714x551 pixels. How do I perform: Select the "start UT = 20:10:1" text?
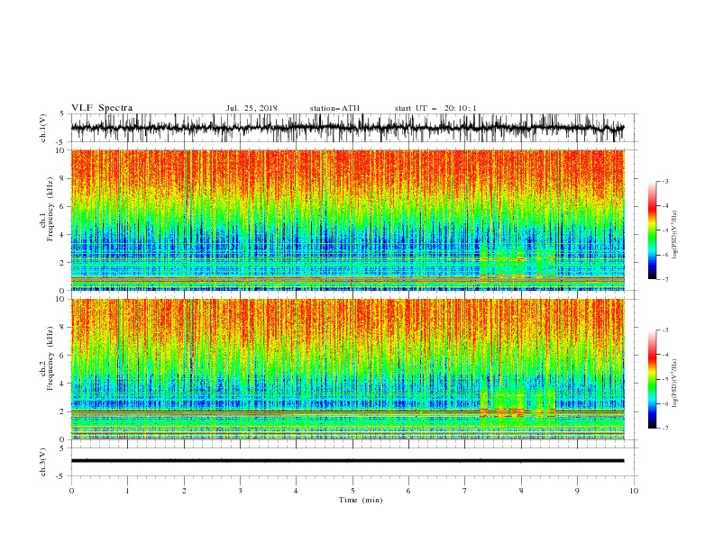click(435, 108)
